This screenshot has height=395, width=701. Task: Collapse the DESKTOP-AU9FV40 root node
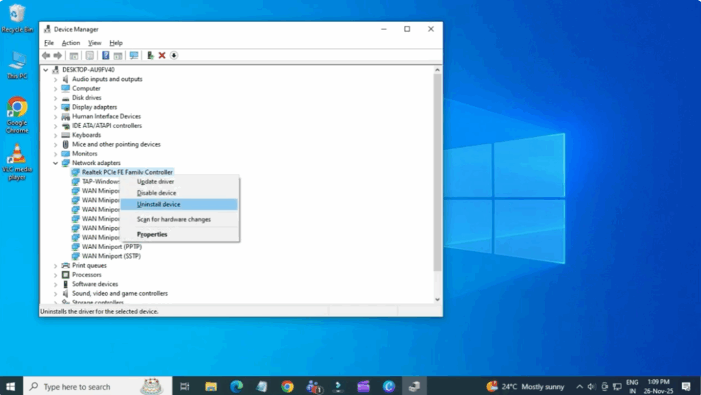(45, 69)
